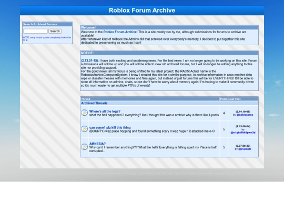
Task: Visit the @xxbloxerxx user profile
Action: (245, 115)
